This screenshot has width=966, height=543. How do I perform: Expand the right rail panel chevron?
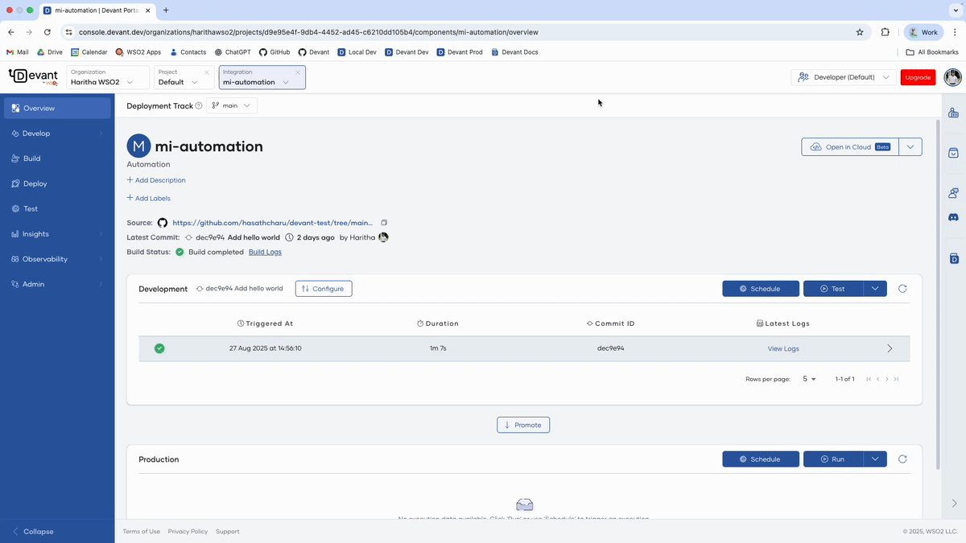coord(954,504)
